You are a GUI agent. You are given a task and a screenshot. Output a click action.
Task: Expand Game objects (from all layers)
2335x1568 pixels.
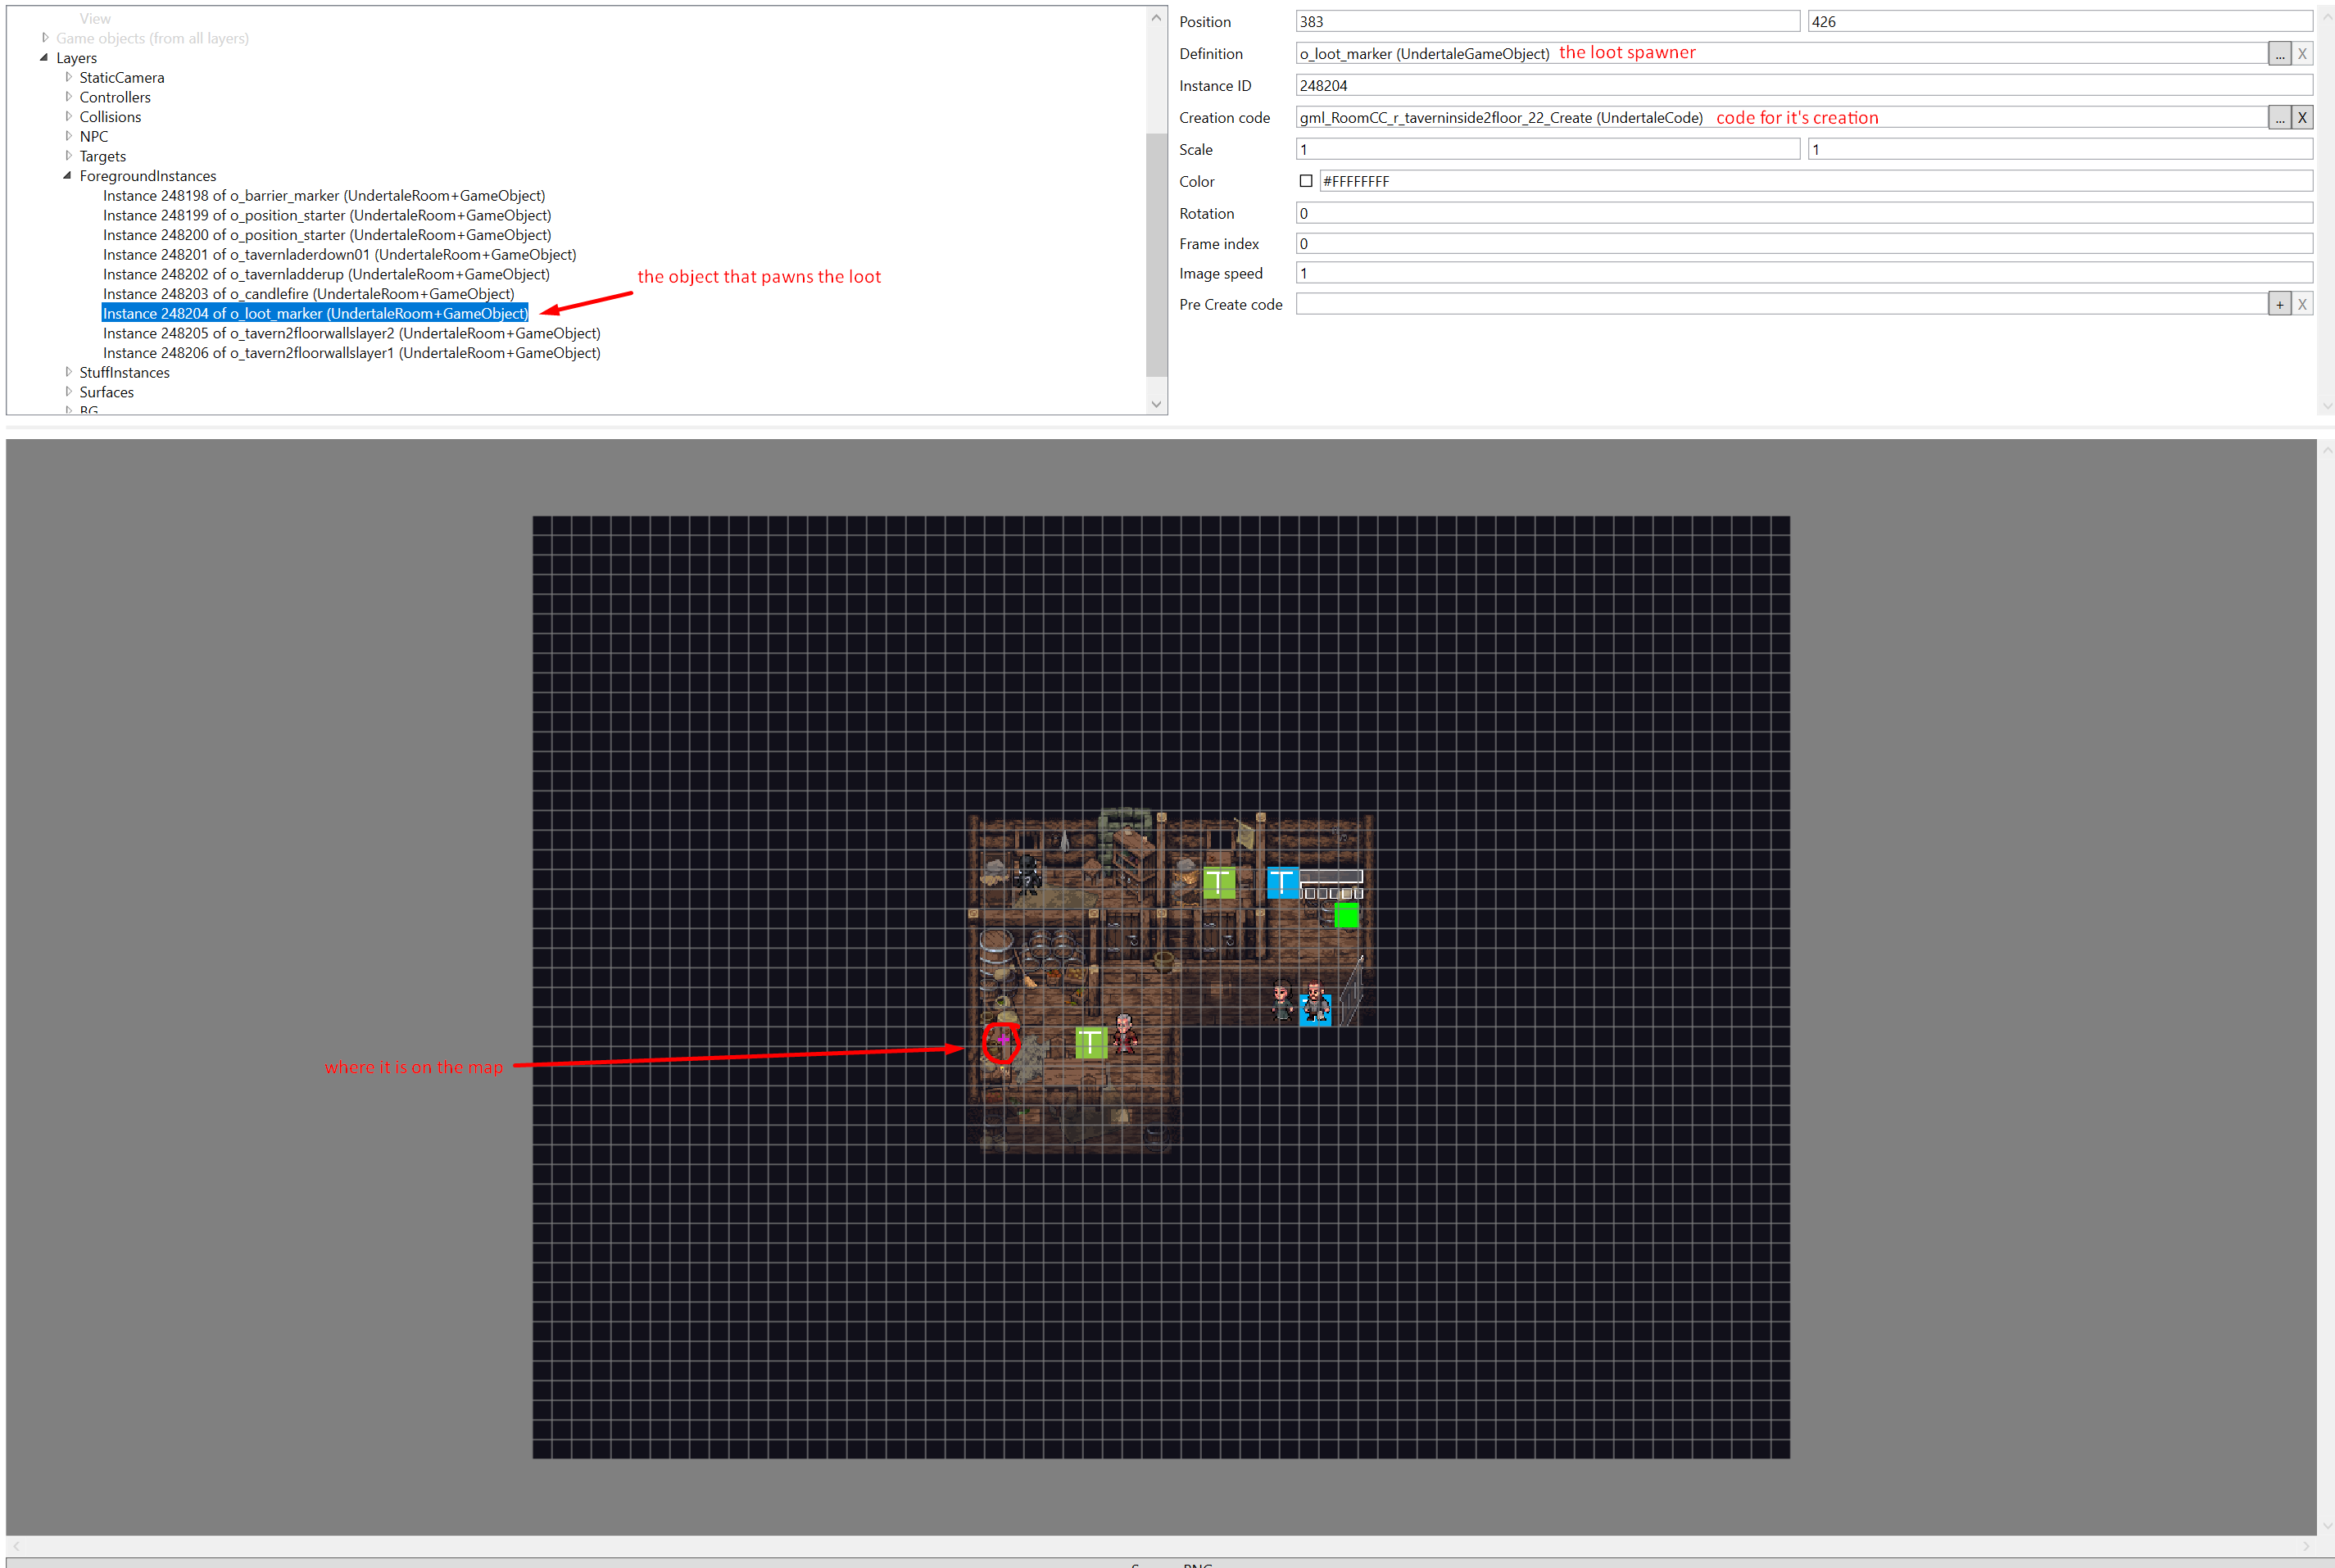(x=44, y=38)
